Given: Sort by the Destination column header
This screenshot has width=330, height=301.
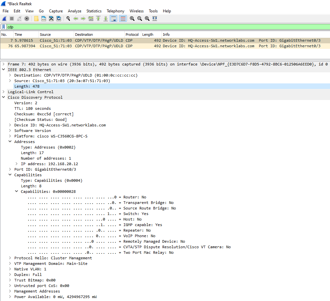Looking at the screenshot, I should pos(99,35).
